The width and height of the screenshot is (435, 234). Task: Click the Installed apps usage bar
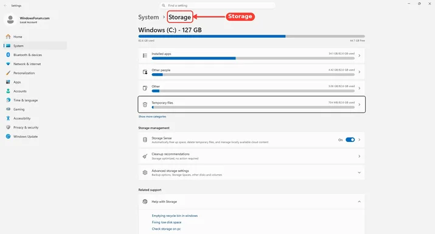(253, 58)
